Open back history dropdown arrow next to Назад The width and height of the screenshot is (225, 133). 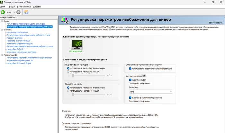[x=14, y=12]
